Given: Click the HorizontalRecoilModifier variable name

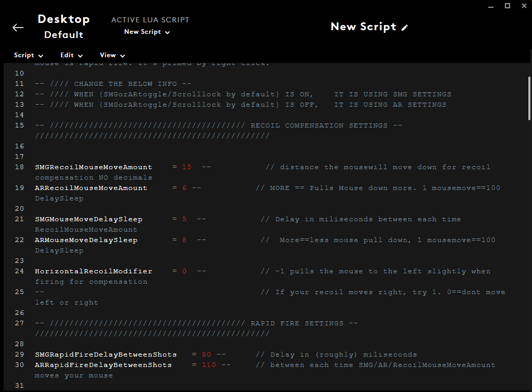Looking at the screenshot, I should pyautogui.click(x=93, y=271).
